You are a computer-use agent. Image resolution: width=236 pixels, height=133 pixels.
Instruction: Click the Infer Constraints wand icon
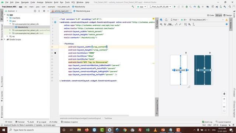[180, 24]
